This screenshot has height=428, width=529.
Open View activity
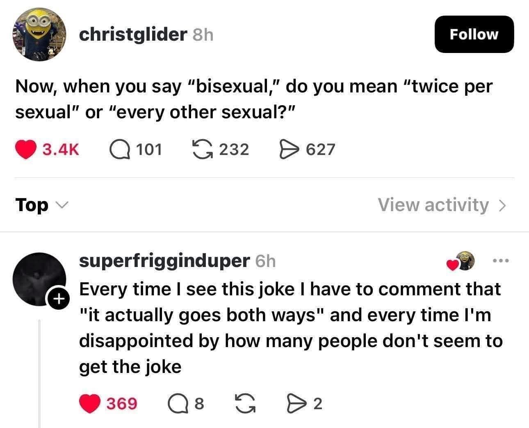click(433, 205)
